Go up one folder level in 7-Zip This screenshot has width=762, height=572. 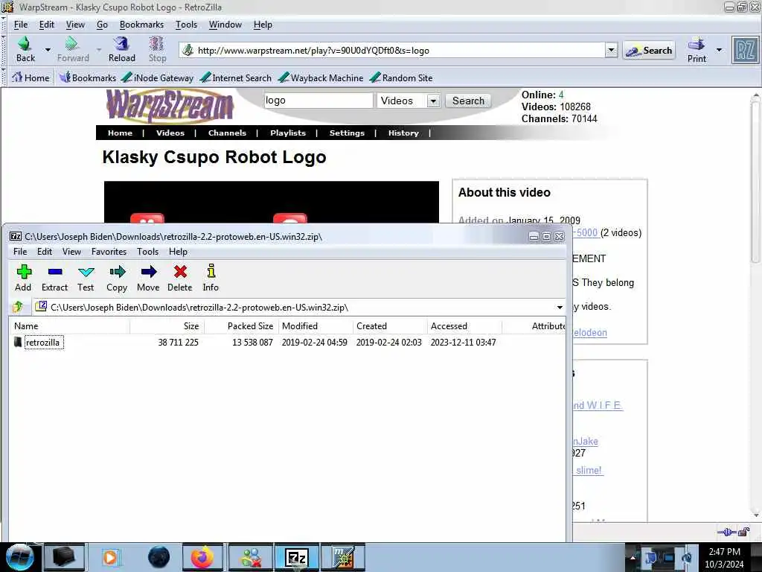click(x=18, y=307)
